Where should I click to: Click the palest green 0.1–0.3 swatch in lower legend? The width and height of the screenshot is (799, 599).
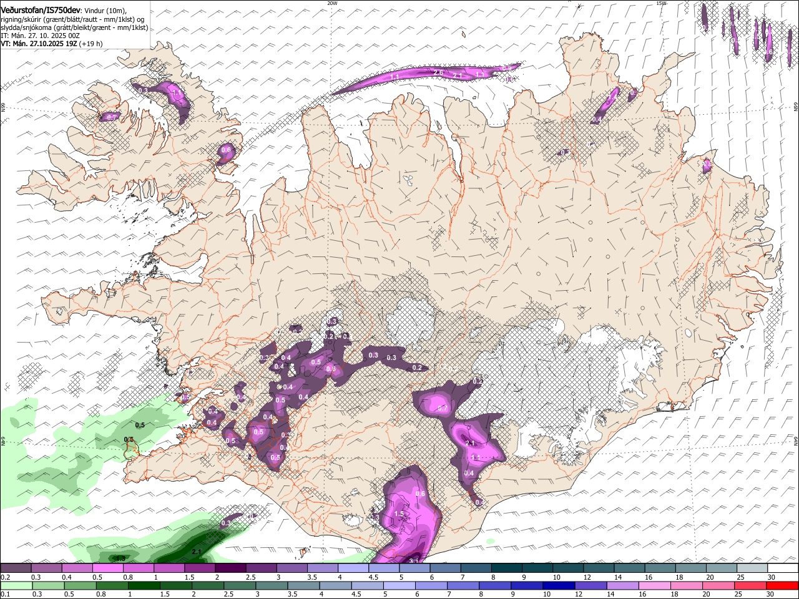pyautogui.click(x=16, y=586)
